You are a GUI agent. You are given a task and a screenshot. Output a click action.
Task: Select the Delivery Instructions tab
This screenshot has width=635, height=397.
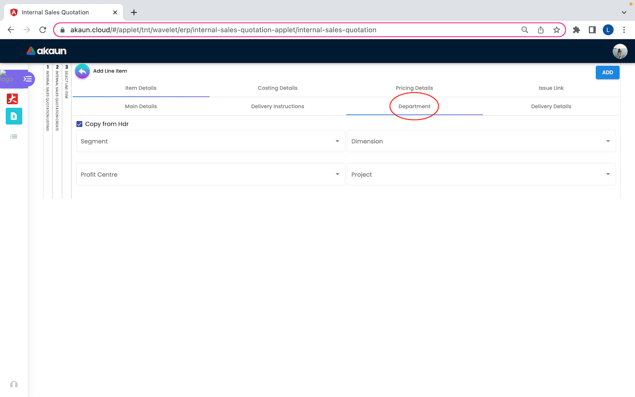[x=277, y=106]
